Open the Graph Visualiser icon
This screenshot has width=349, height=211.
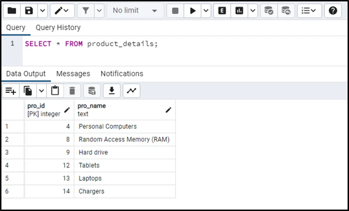(x=131, y=91)
